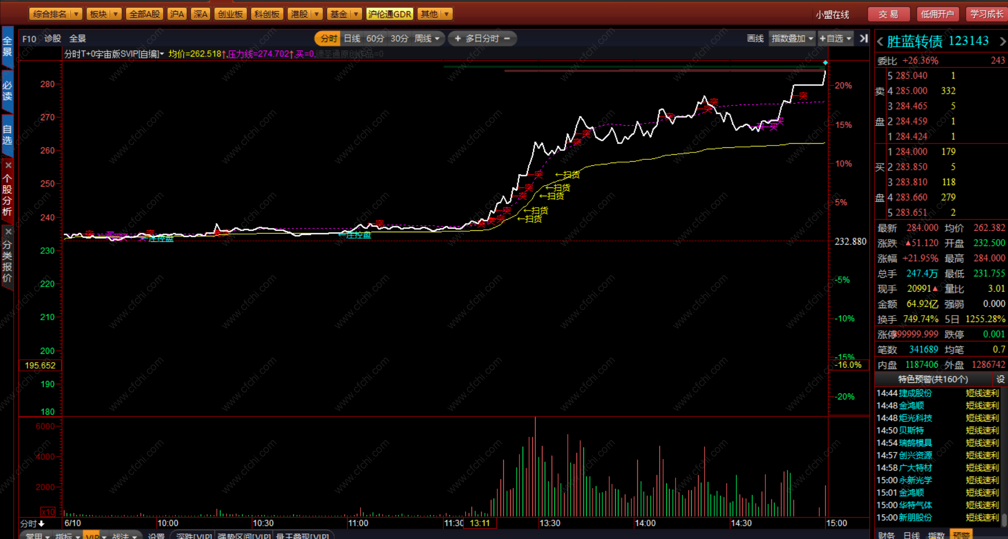1008x539 pixels.
Task: Click the x10 volume scale indicator
Action: pos(48,512)
